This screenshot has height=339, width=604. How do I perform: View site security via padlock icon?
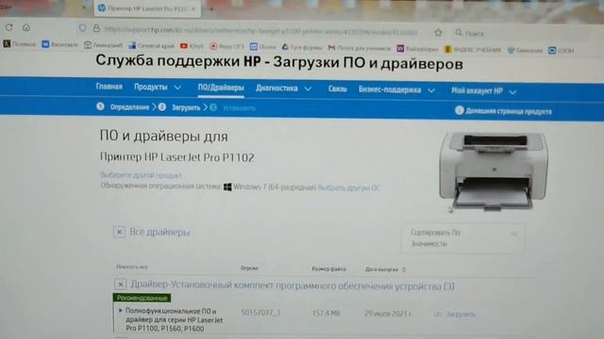pyautogui.click(x=96, y=28)
